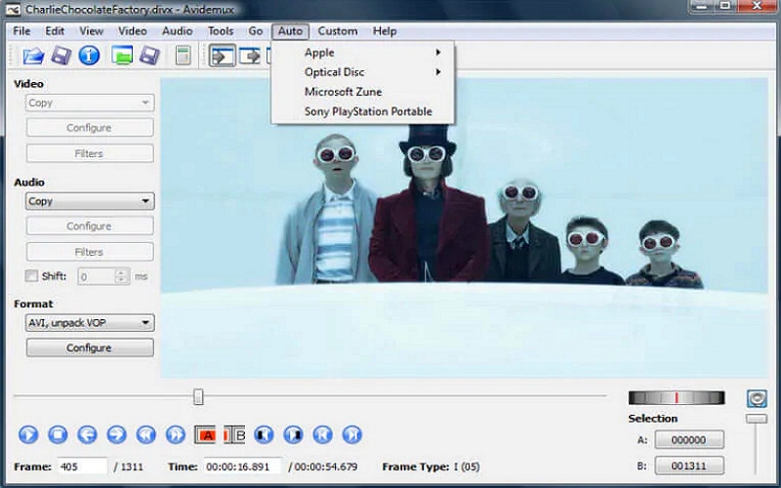Open the Audio codec Copy dropdown
Viewport: 781px width, 488px height.
pos(90,201)
